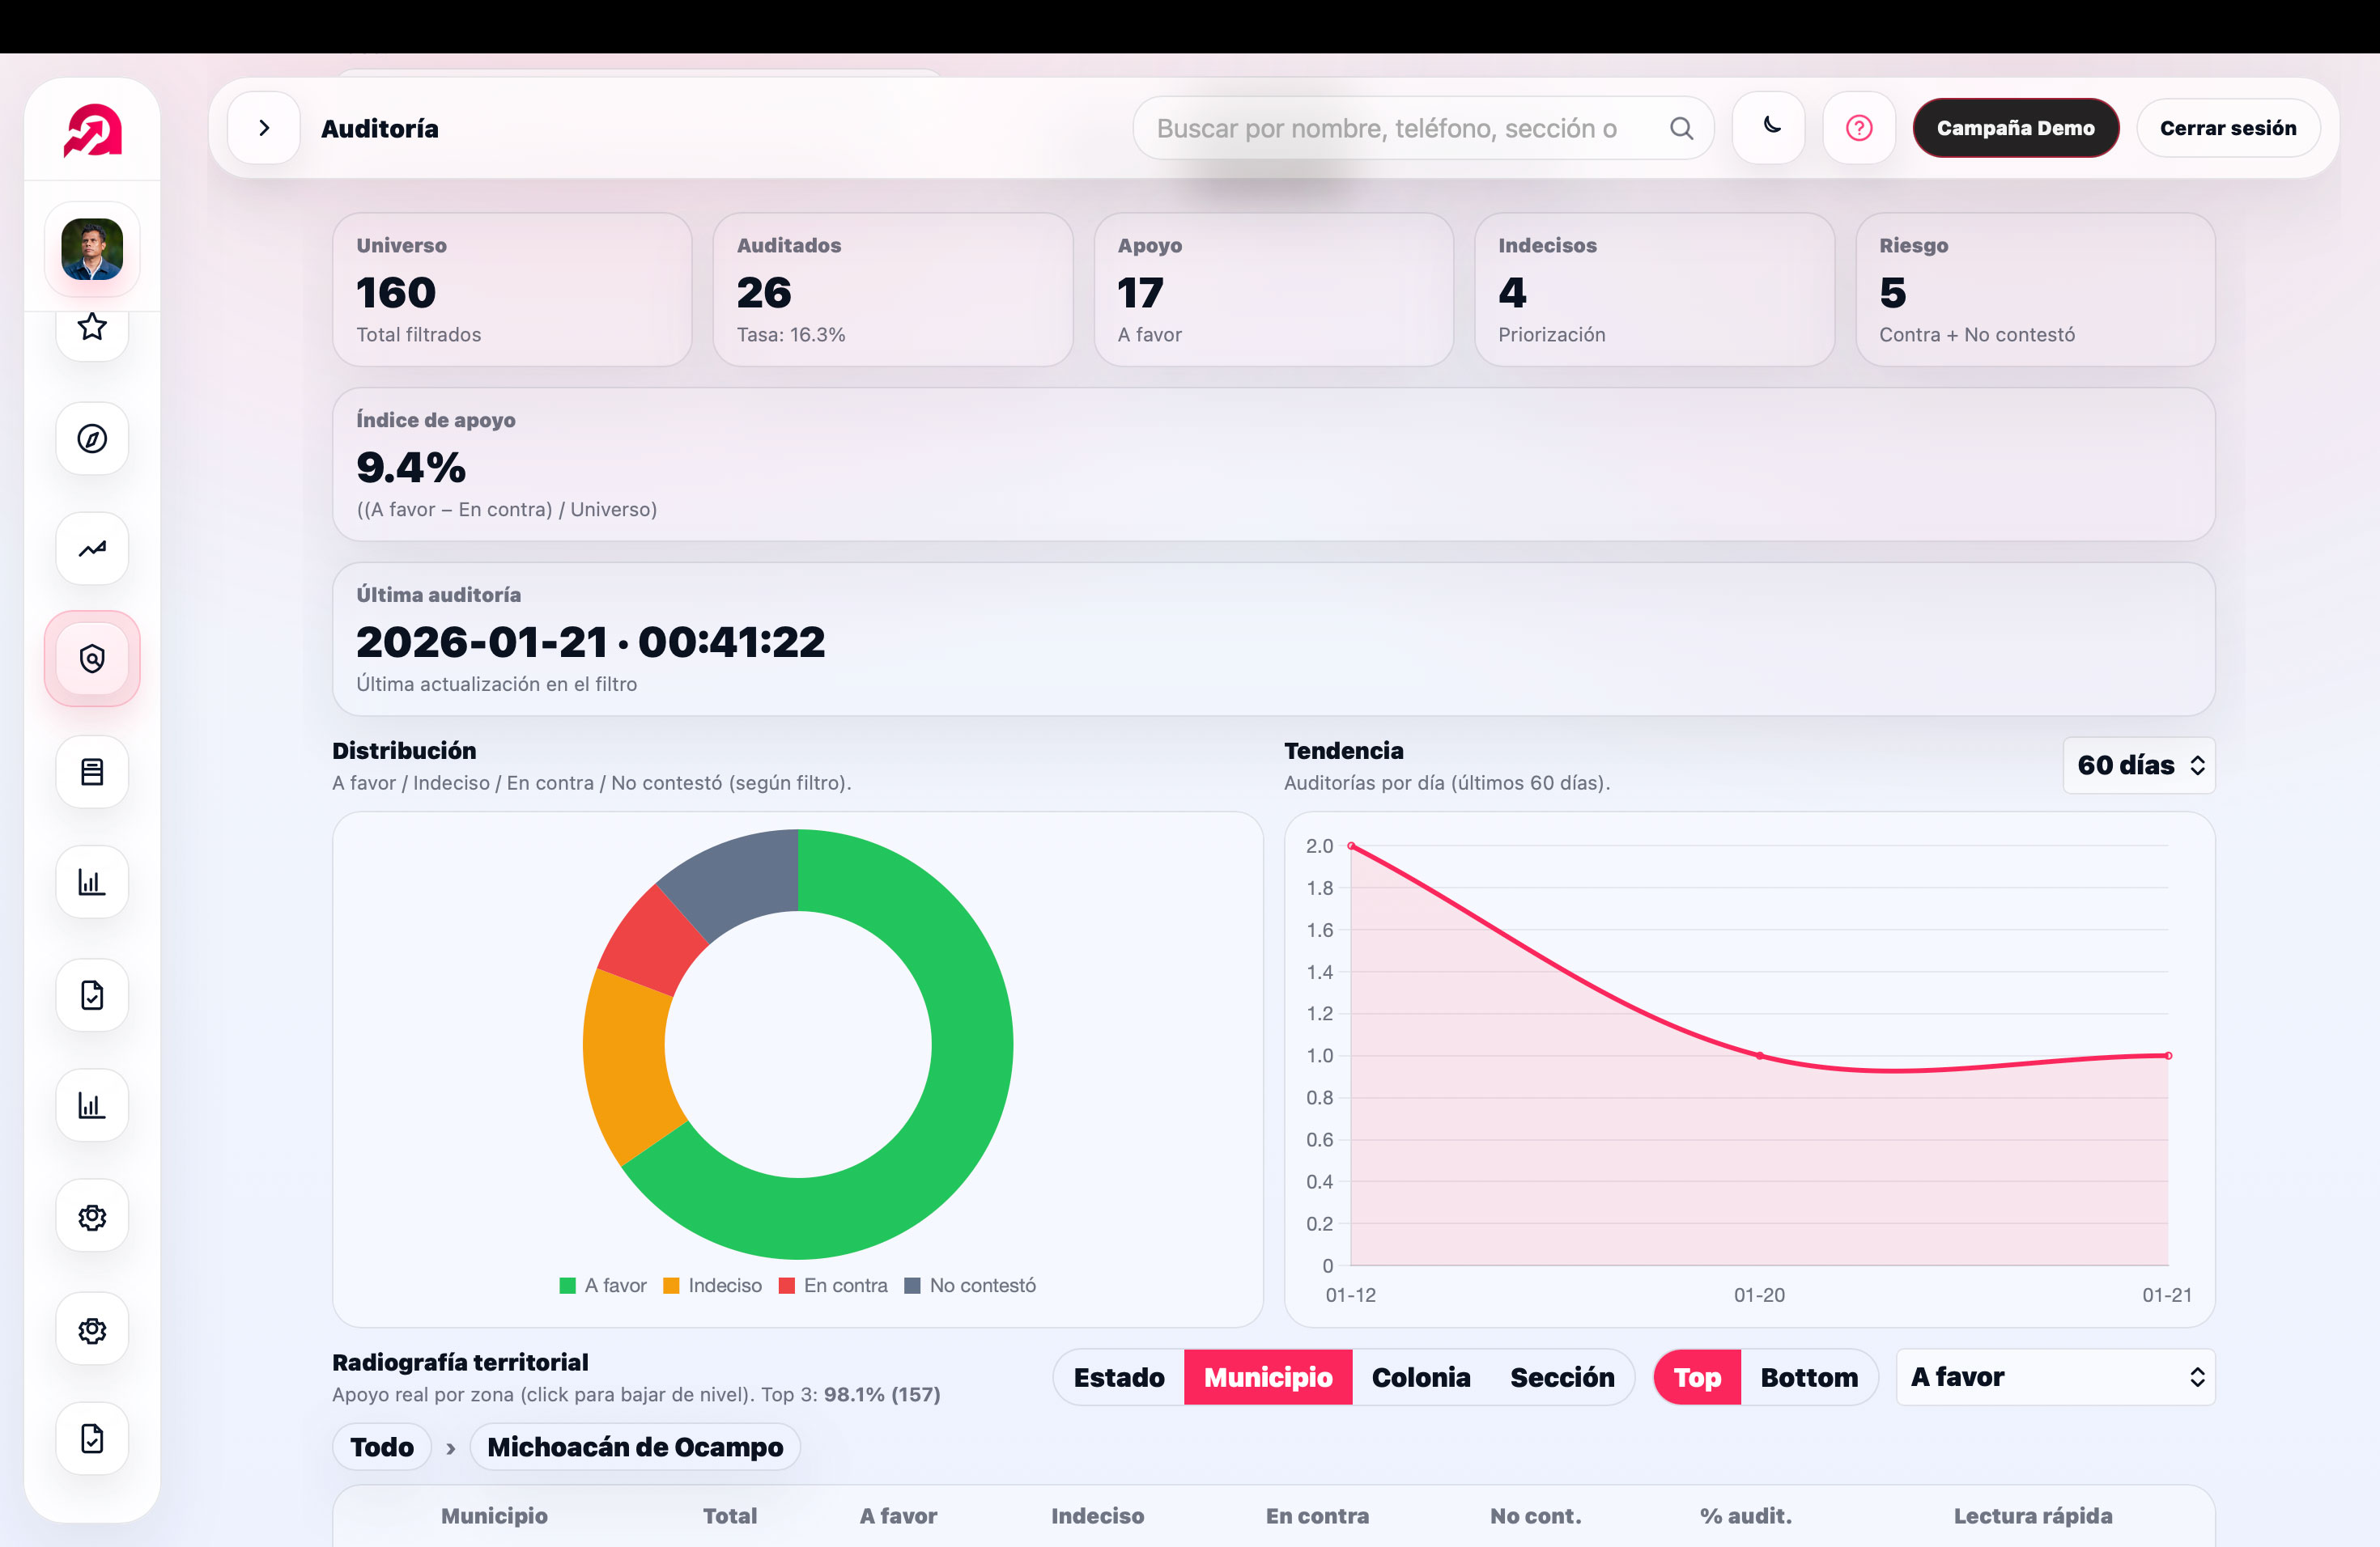Viewport: 2380px width, 1547px height.
Task: Select the shield audit sidebar icon
Action: click(x=92, y=659)
